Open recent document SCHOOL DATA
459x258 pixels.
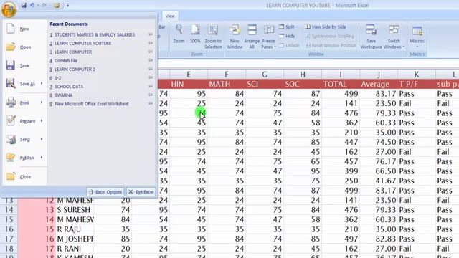coord(69,87)
